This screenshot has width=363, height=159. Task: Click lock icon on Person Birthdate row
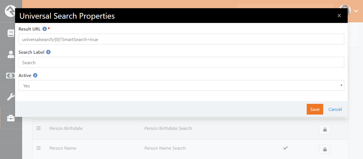tap(325, 130)
